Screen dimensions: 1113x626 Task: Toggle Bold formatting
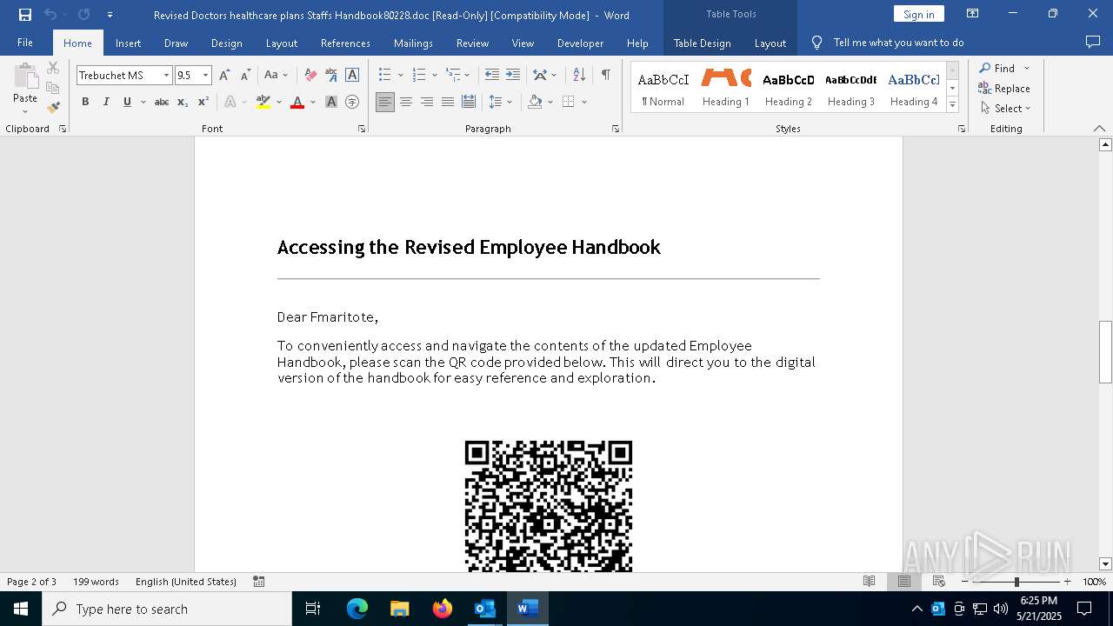85,103
